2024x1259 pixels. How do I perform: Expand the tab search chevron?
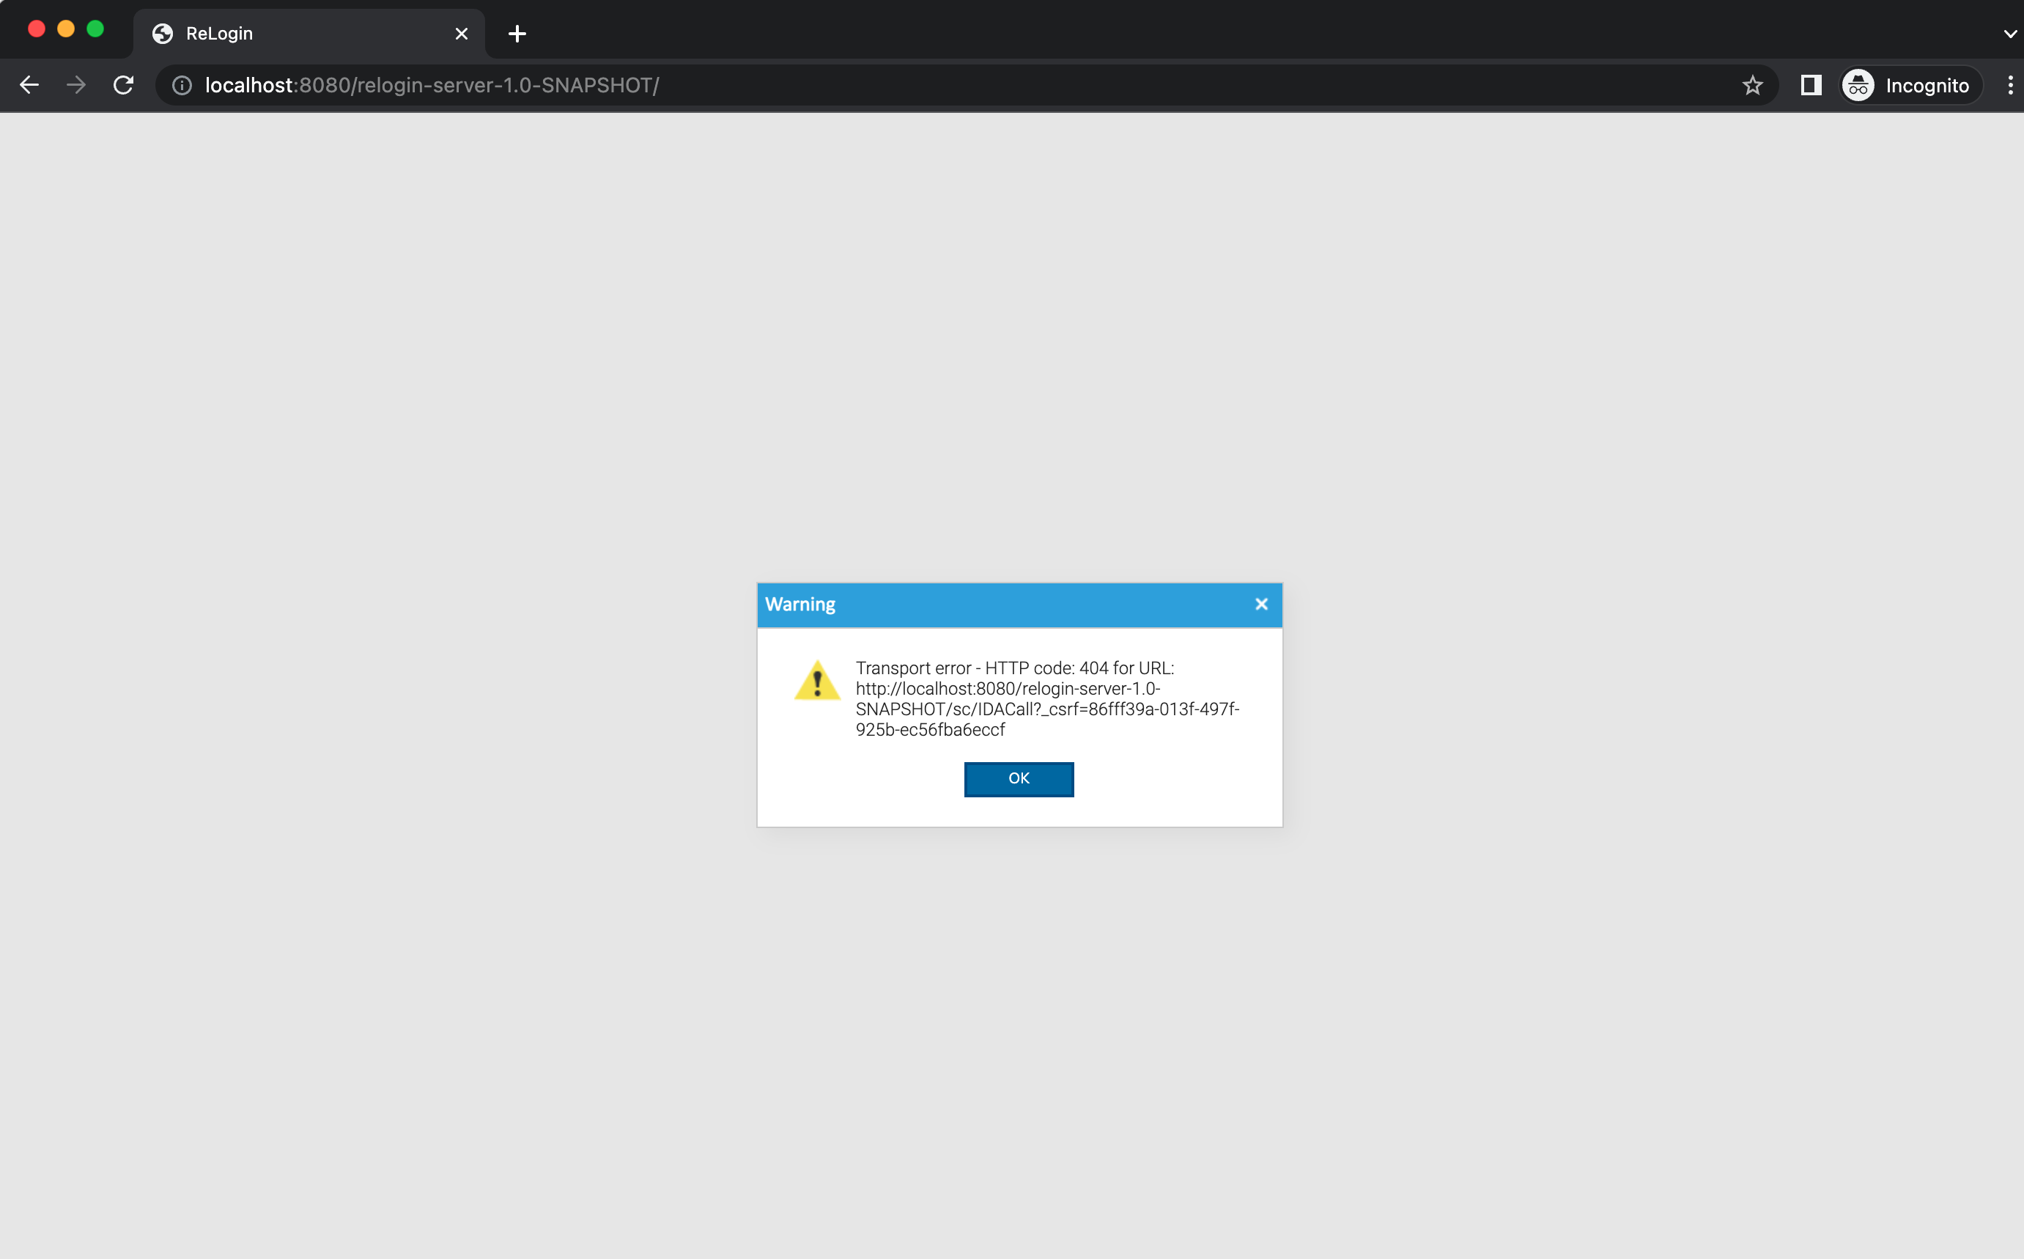point(2010,33)
